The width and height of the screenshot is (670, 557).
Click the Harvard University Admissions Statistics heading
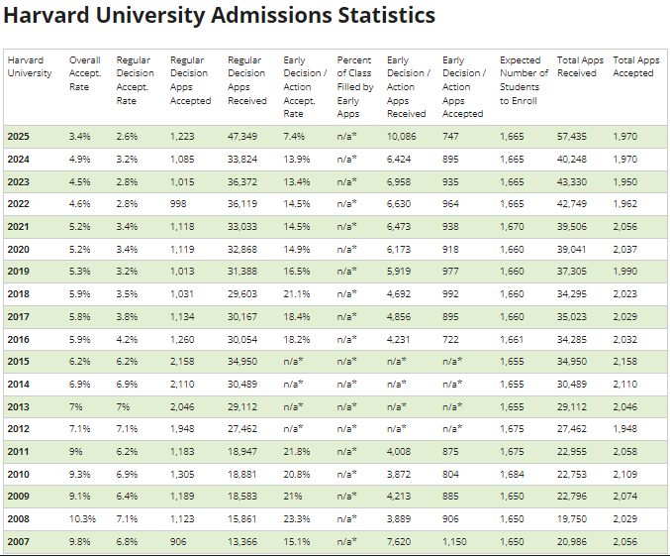click(219, 17)
